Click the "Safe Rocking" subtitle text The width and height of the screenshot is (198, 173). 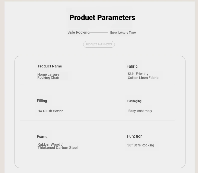click(78, 32)
